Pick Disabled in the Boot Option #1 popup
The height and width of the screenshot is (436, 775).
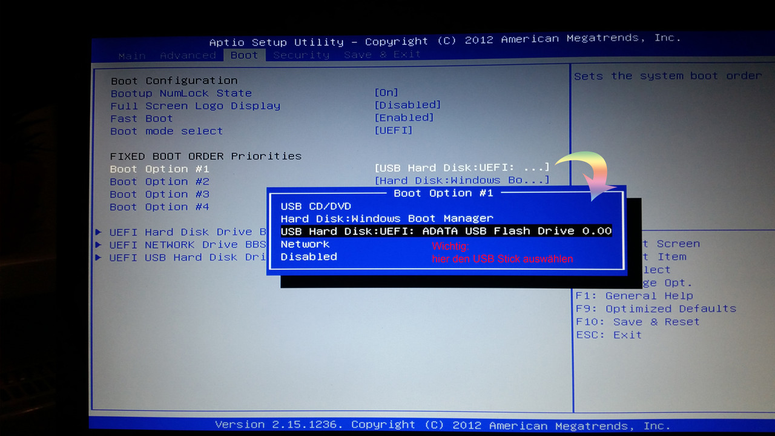point(309,257)
